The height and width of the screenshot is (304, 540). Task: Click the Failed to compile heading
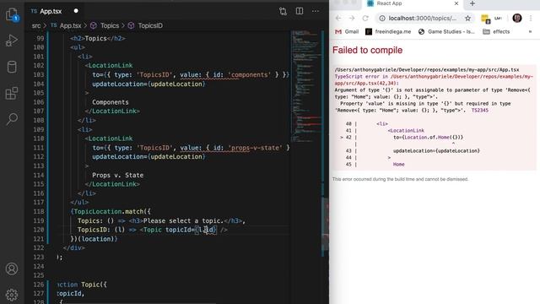click(x=367, y=51)
